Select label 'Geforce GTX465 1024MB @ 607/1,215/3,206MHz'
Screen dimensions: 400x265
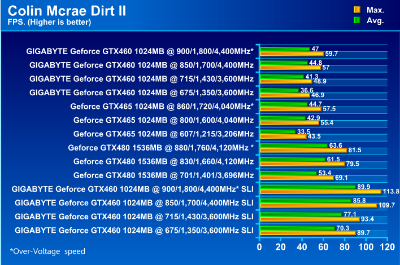pos(163,134)
